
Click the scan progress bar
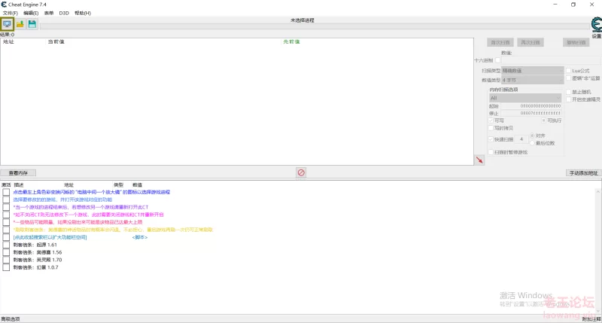click(315, 26)
